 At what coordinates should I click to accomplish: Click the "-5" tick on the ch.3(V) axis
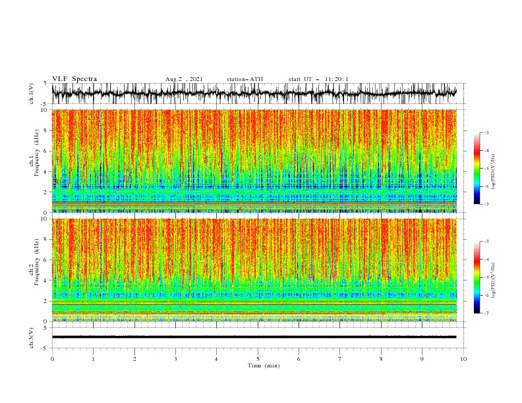(44, 348)
